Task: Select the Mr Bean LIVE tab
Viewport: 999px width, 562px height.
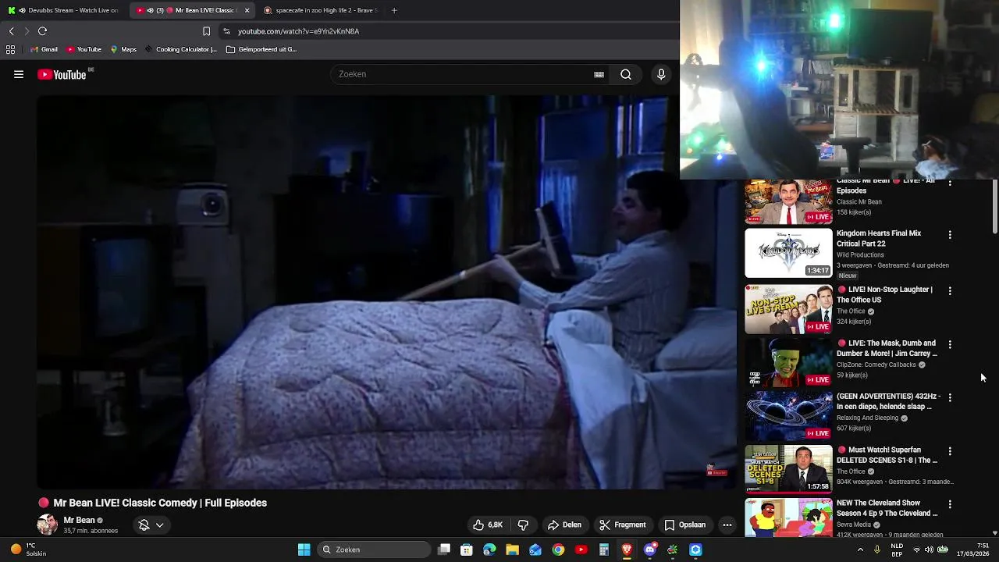Action: (186, 10)
